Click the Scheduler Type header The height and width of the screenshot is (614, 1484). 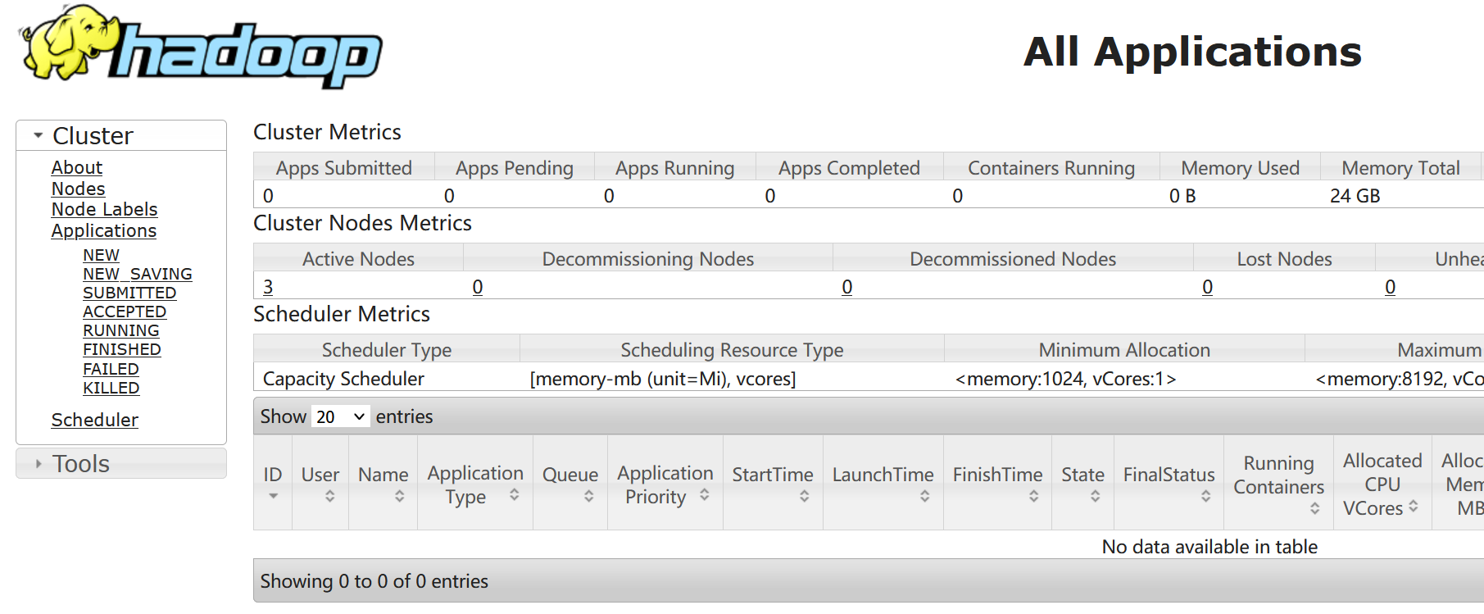[x=387, y=350]
